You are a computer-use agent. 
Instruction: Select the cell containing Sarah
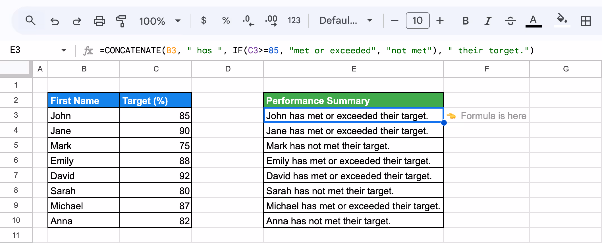click(84, 190)
